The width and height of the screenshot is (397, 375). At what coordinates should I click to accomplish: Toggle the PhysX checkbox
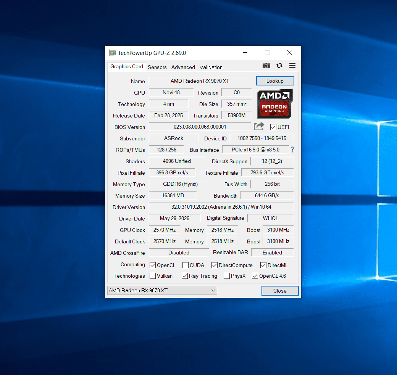coord(227,276)
